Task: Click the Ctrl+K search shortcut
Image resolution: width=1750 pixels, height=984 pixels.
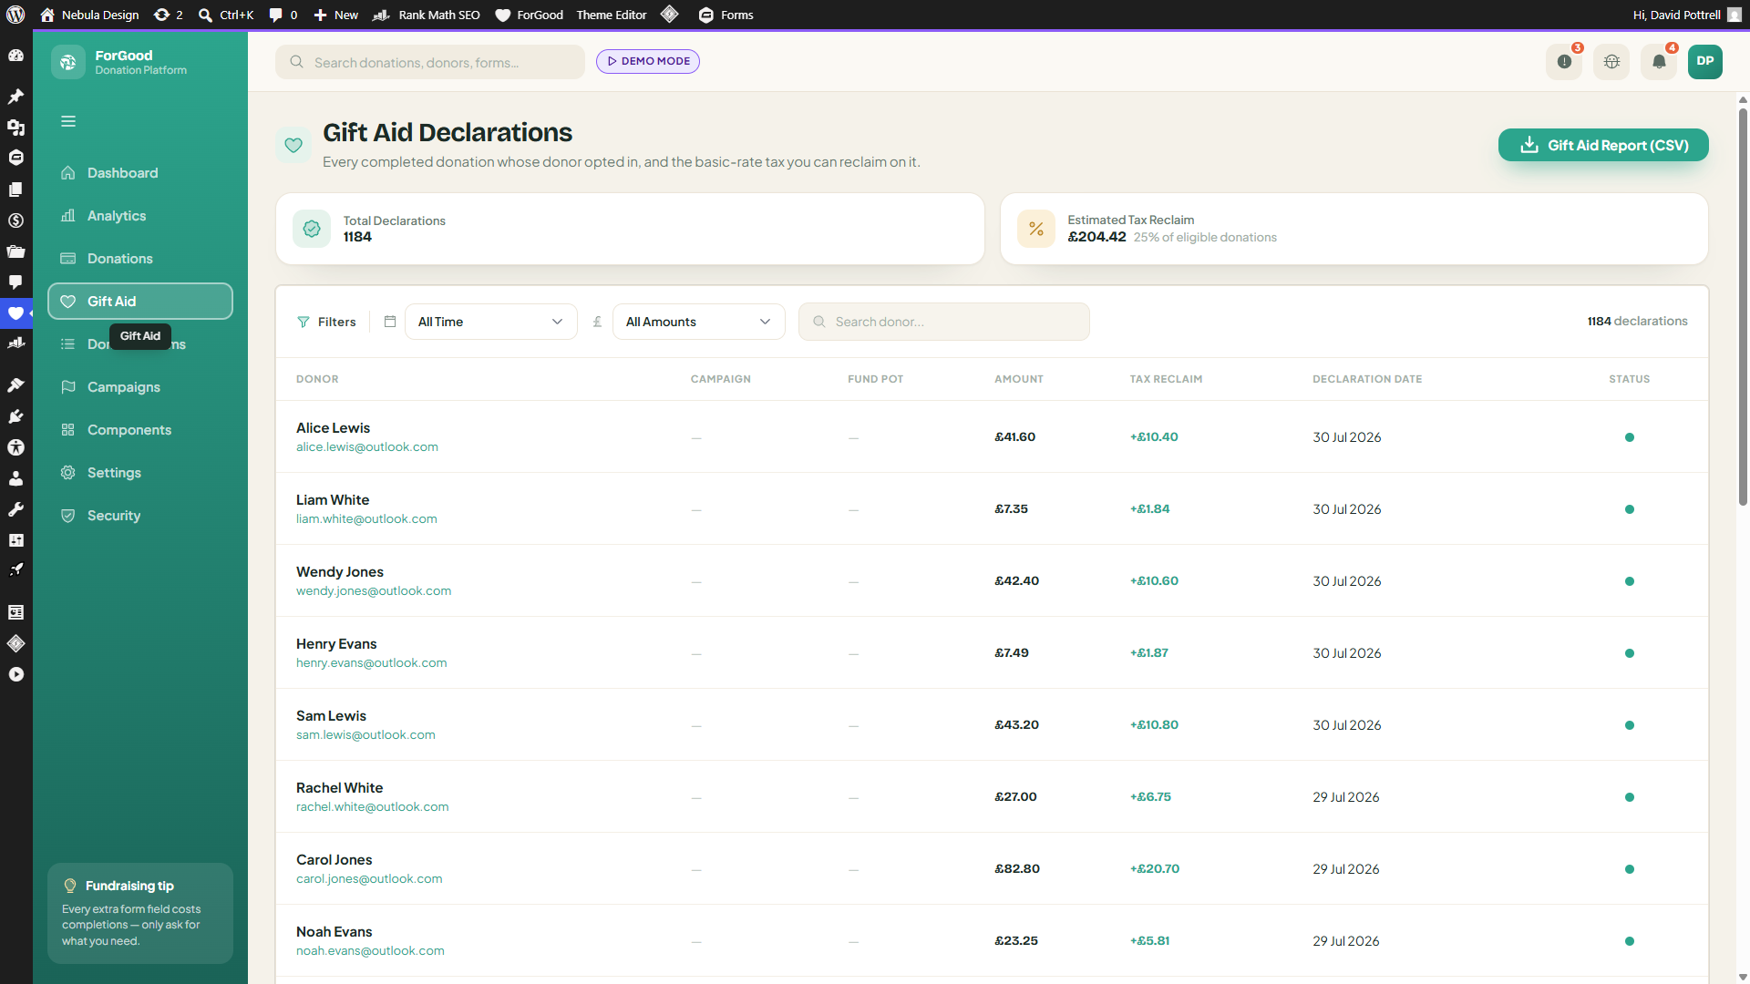Action: [226, 15]
